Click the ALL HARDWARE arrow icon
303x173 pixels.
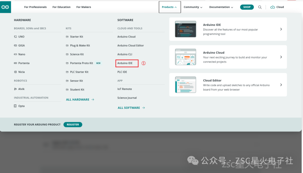pyautogui.click(x=93, y=100)
